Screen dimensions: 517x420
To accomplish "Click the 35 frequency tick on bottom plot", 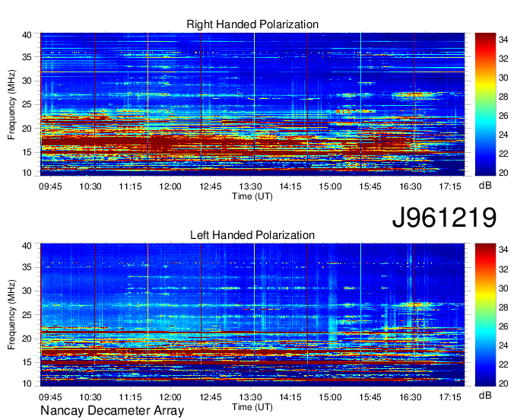I will 27,267.
